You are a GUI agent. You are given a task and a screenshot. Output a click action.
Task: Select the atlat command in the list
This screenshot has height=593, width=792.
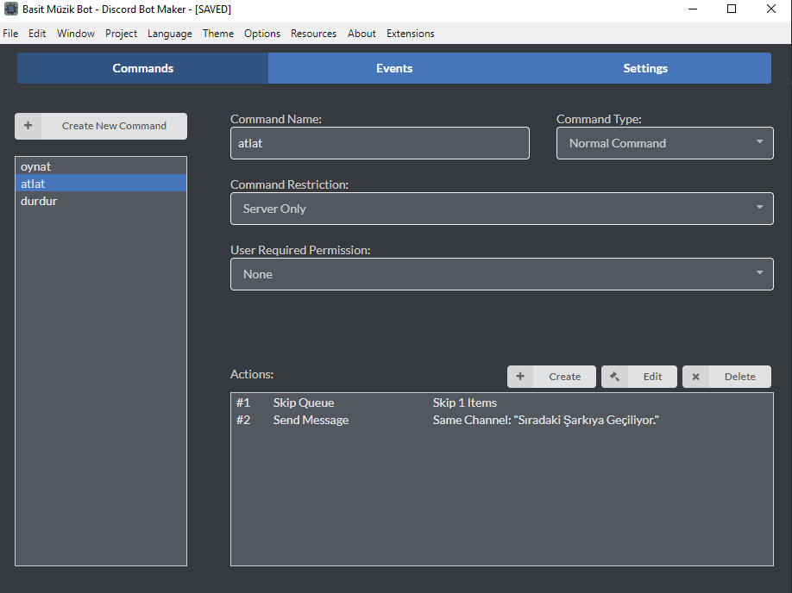pyautogui.click(x=101, y=184)
